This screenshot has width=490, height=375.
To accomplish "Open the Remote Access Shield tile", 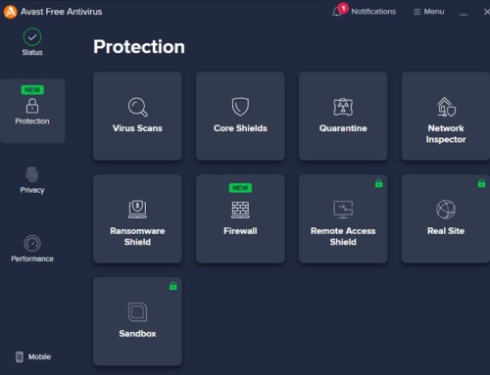I will pyautogui.click(x=343, y=218).
